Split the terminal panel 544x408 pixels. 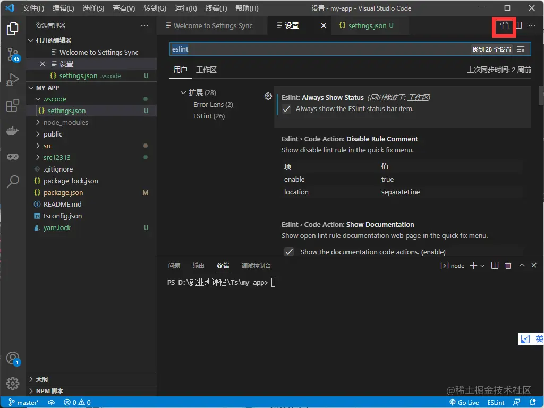point(495,266)
